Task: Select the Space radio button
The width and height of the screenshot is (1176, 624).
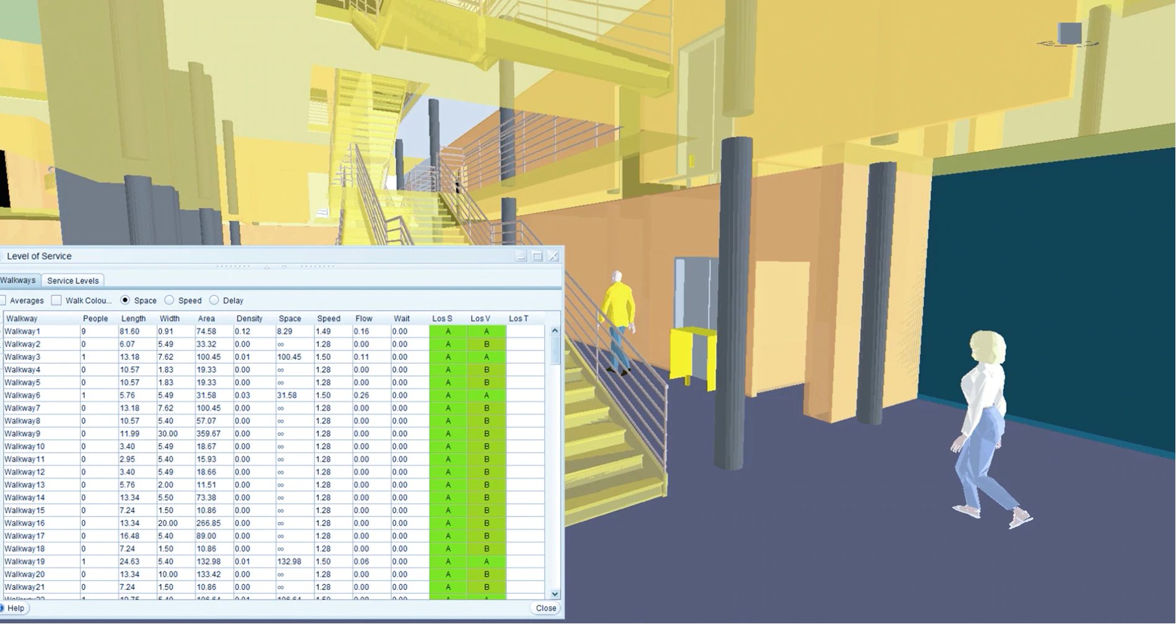Action: [x=125, y=300]
